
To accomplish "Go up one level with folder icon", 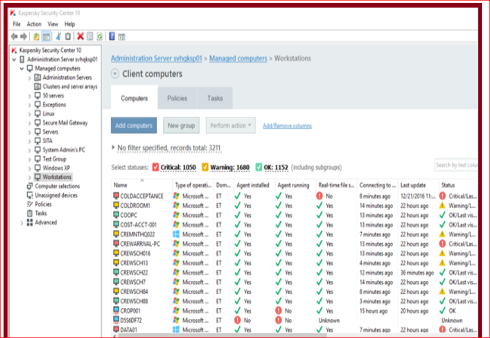I will click(36, 37).
